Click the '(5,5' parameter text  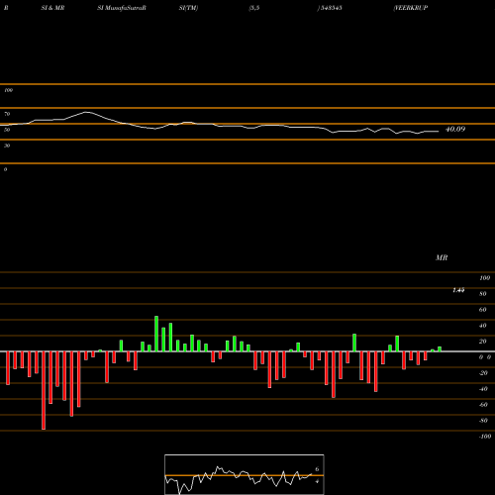pyautogui.click(x=254, y=8)
